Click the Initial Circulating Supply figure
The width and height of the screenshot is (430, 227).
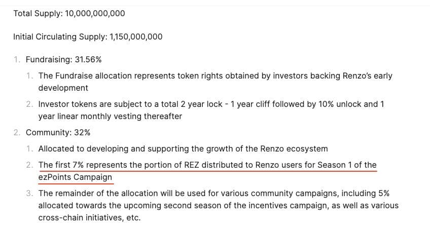click(136, 37)
